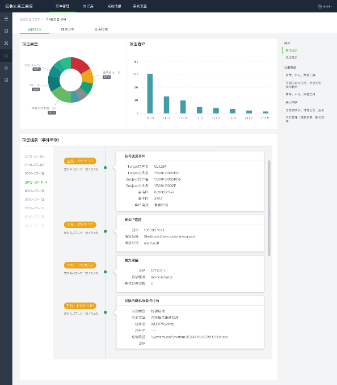Click the tallest bar in 攻击者IP chart

click(150, 94)
